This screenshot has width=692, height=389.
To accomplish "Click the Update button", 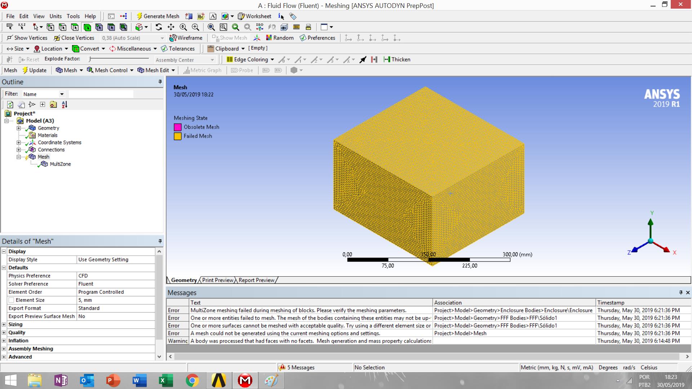I will [34, 70].
